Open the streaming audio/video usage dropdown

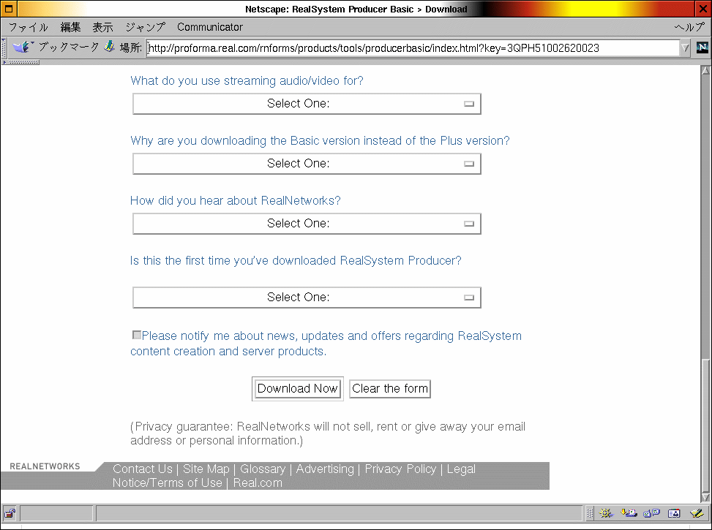coord(307,104)
